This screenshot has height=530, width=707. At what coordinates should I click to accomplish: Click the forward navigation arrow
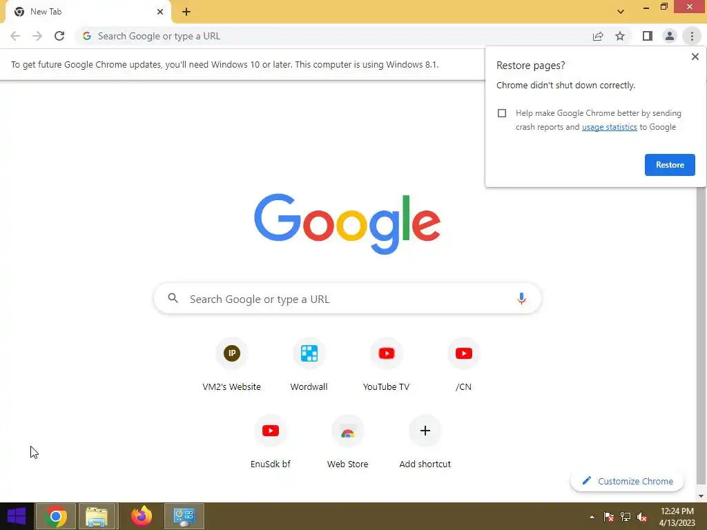[37, 36]
